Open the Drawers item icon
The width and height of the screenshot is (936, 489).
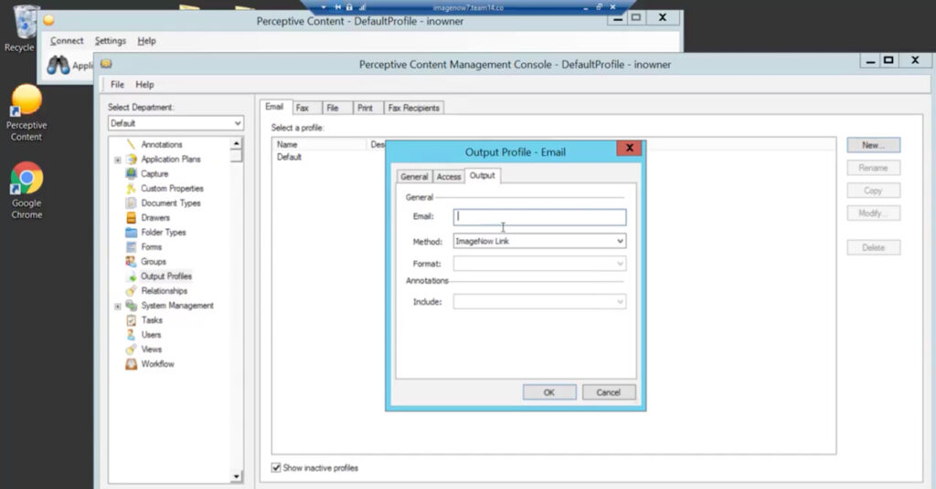pos(132,217)
